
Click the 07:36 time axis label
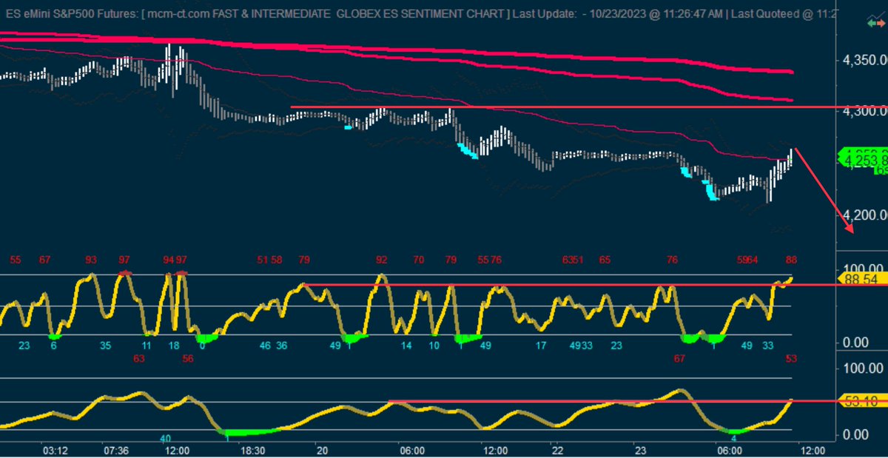pyautogui.click(x=115, y=449)
